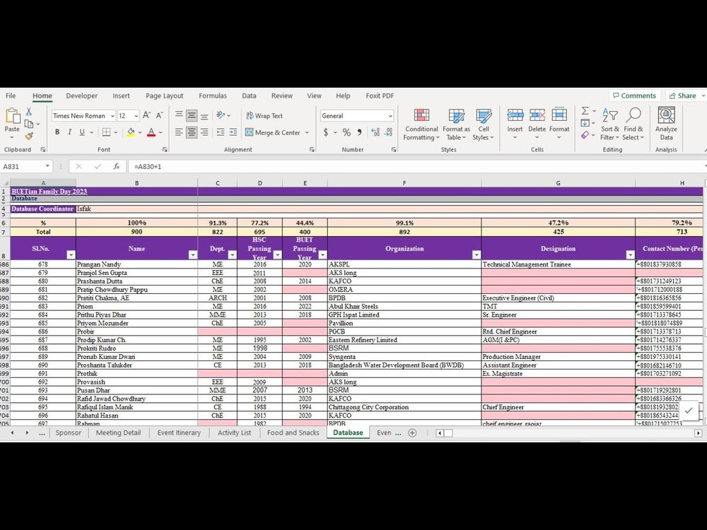Open the Font Color dropdown arrow
The height and width of the screenshot is (530, 707).
click(x=160, y=133)
